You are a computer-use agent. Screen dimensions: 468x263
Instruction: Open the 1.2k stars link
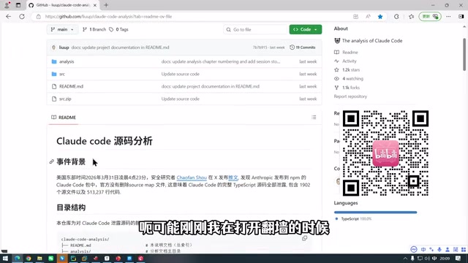pos(351,70)
